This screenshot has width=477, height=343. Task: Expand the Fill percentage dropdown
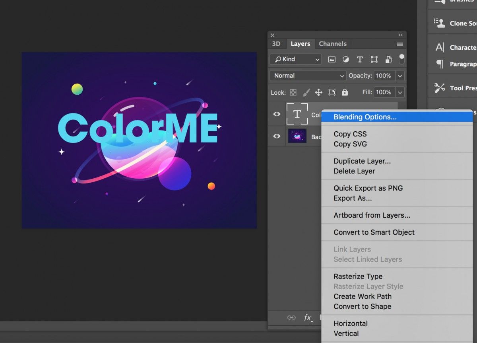coord(400,92)
